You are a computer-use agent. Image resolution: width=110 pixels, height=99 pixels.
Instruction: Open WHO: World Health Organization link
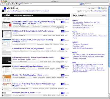[83, 48]
